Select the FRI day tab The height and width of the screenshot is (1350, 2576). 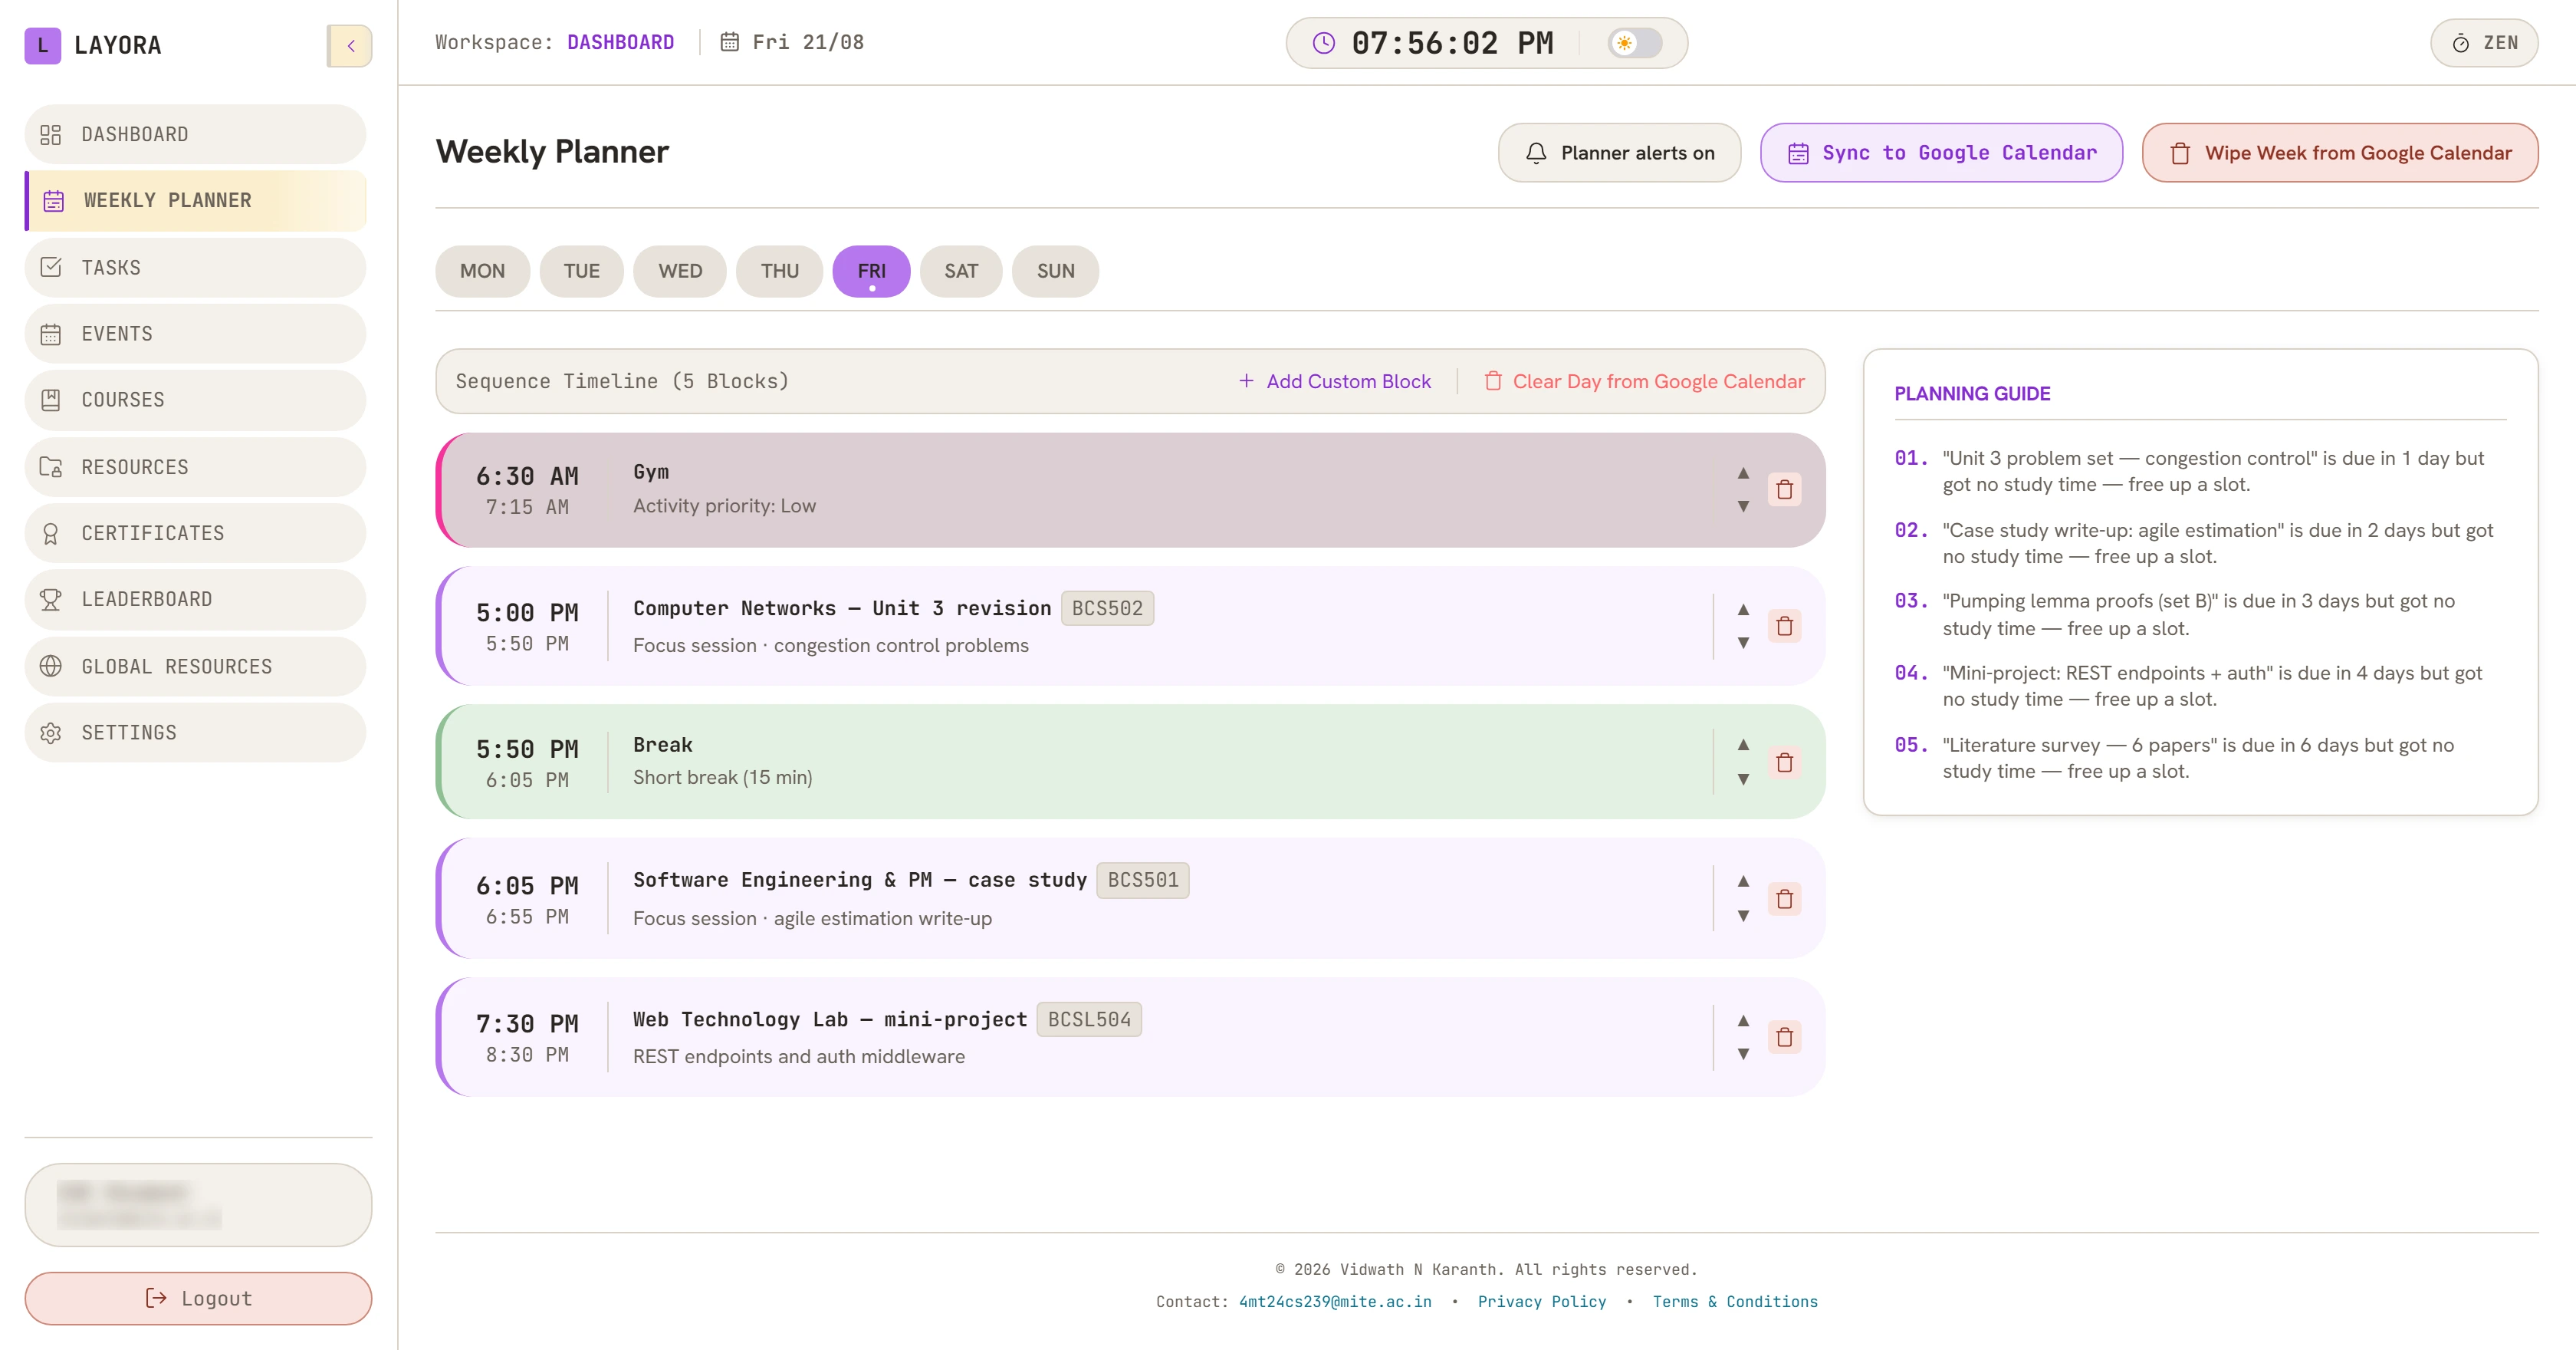(x=871, y=272)
